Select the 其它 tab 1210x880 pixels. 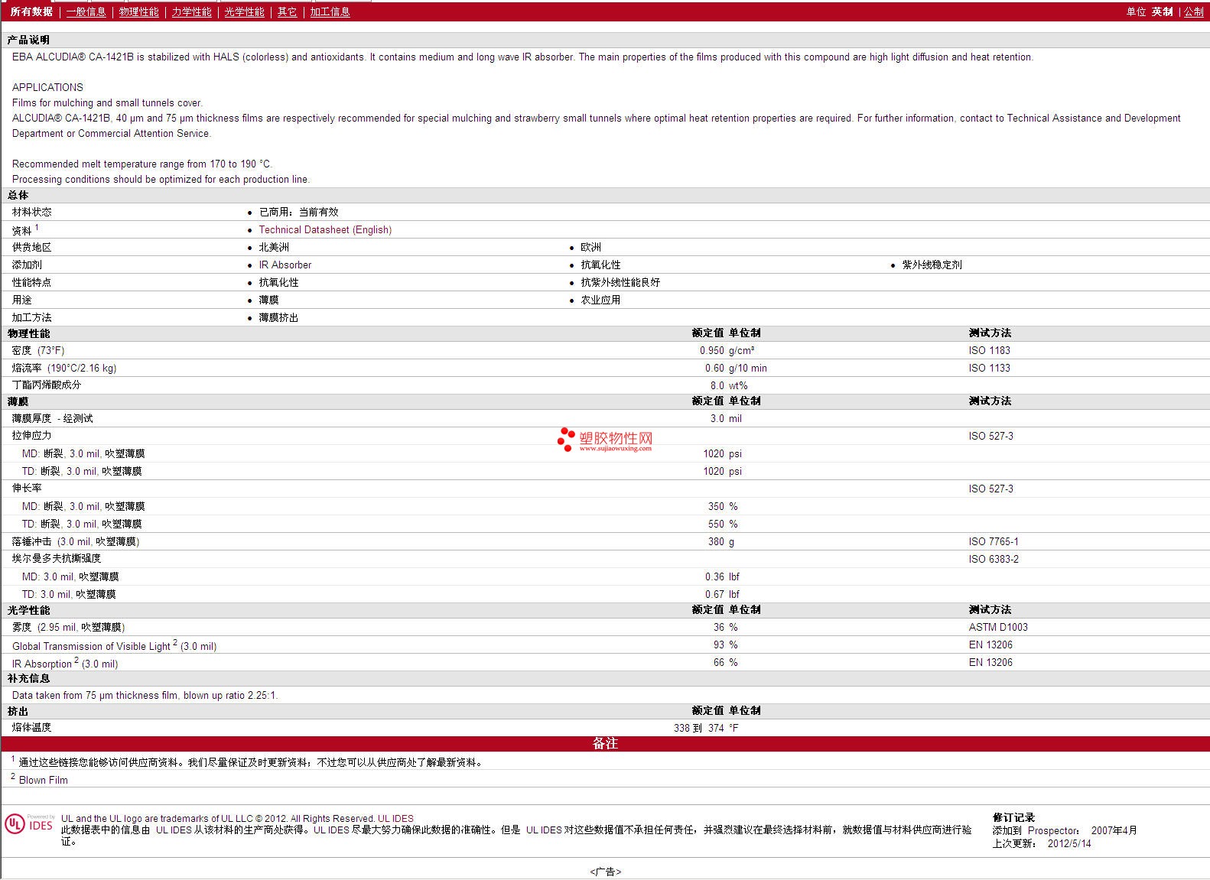coord(287,11)
